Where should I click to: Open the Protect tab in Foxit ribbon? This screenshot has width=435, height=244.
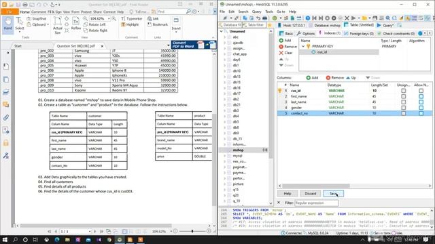86,12
